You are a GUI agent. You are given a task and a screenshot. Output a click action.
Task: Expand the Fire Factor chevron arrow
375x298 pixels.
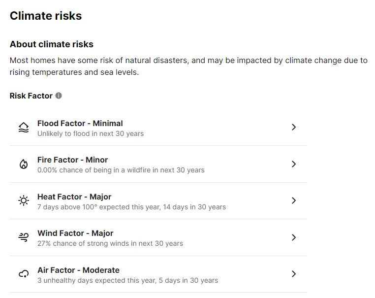click(x=294, y=164)
